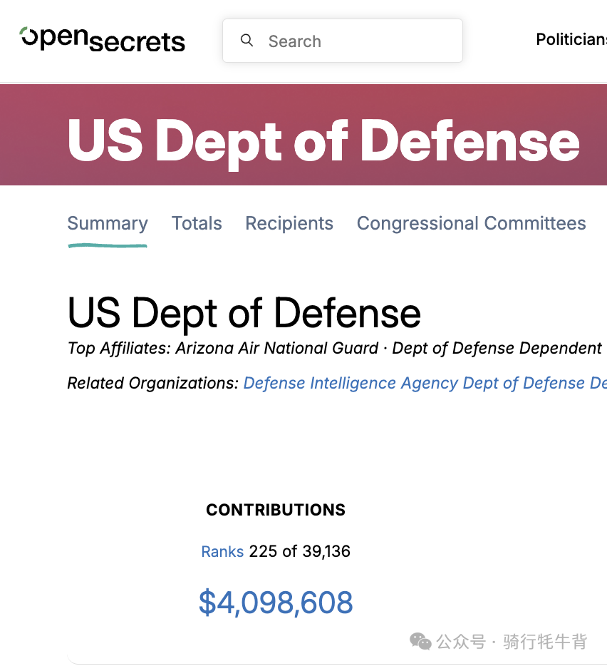Switch to the Totals tab

(x=197, y=223)
